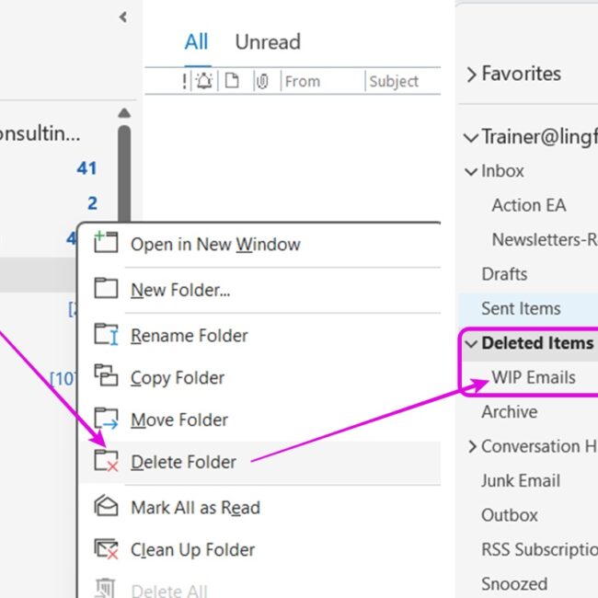This screenshot has height=598, width=598.
Task: Click the Copy Folder icon
Action: (x=107, y=377)
